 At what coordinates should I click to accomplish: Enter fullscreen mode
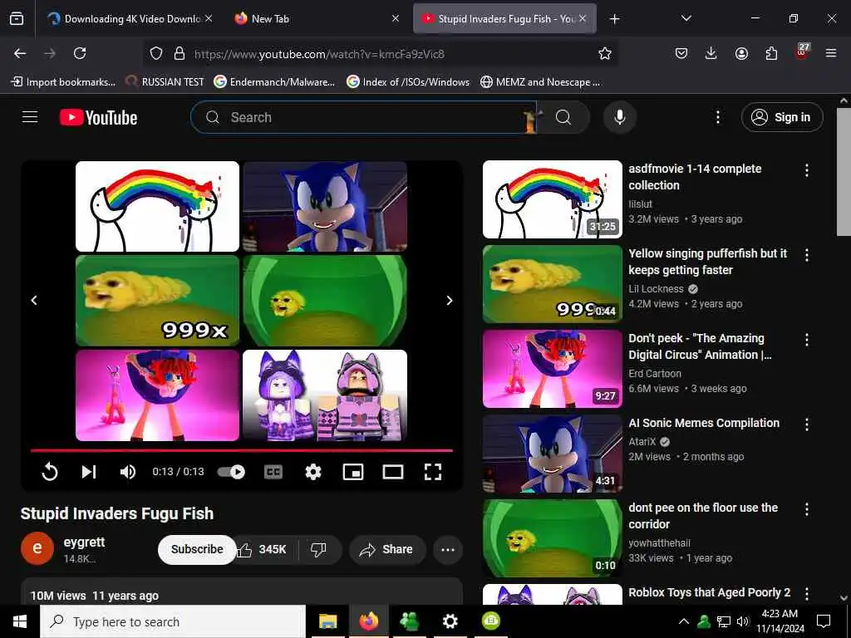pyautogui.click(x=432, y=472)
